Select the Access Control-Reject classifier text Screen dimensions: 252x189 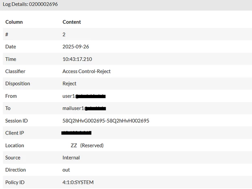(x=87, y=71)
